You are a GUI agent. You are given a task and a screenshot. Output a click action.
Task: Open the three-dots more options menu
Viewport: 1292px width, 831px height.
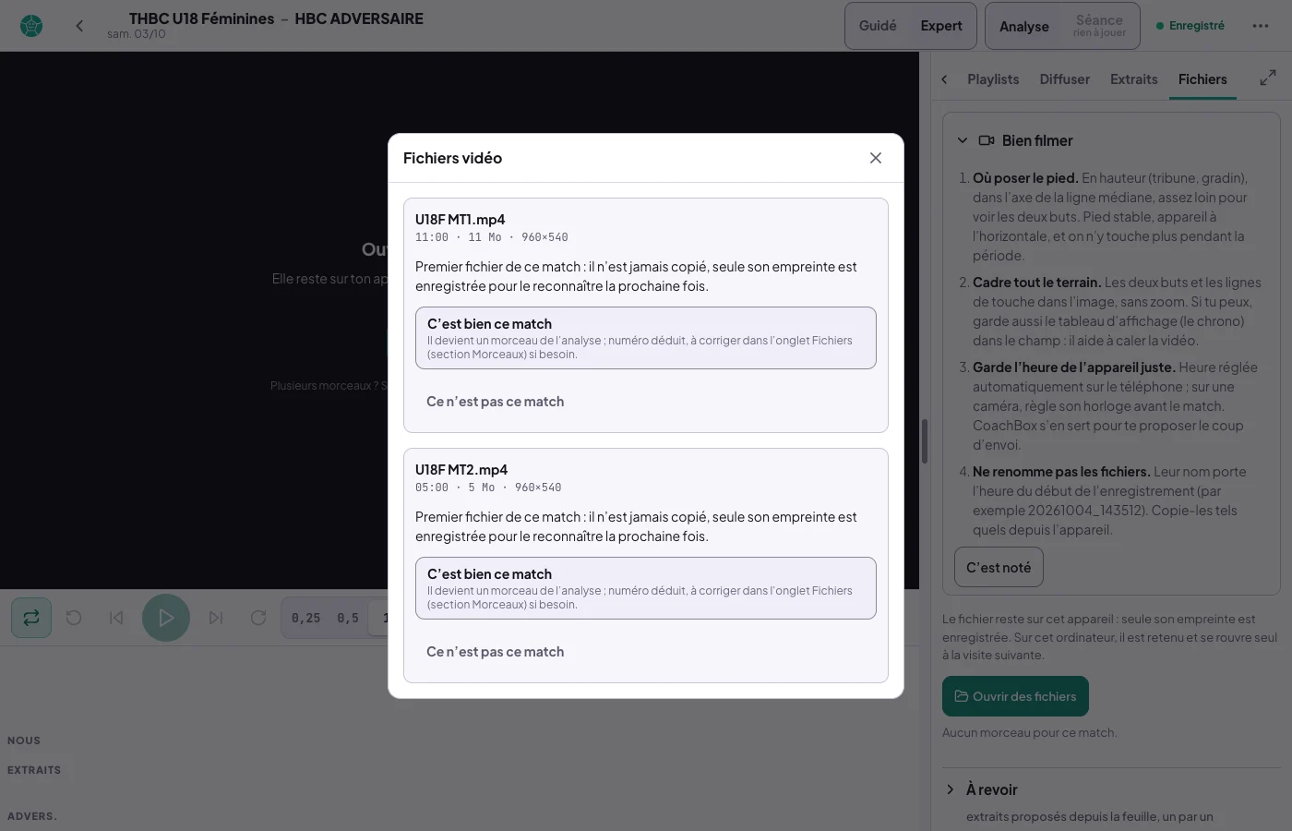[1260, 26]
